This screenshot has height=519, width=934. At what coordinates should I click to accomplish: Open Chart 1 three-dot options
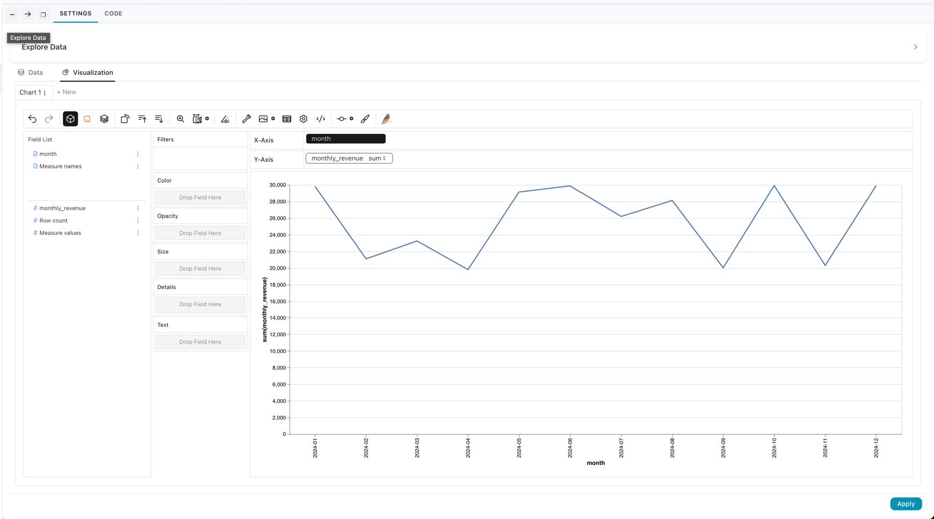(x=45, y=92)
